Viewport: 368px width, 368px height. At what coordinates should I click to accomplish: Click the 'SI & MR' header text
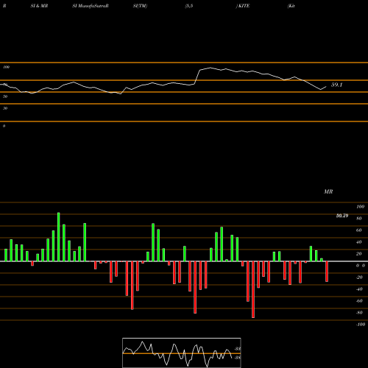click(39, 6)
